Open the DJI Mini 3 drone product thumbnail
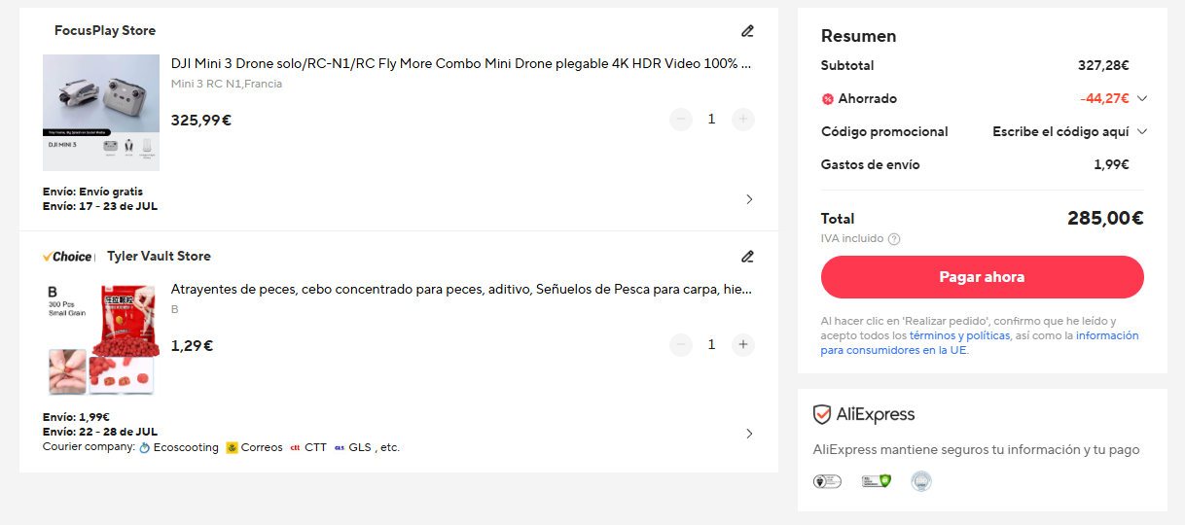The height and width of the screenshot is (525, 1185). tap(101, 113)
